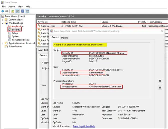Open the File menu

tap(4, 6)
